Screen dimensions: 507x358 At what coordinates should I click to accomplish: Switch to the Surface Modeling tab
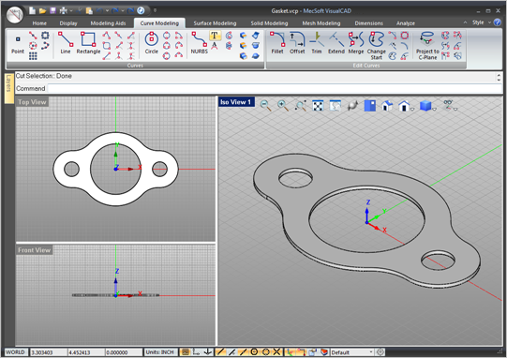[x=215, y=23]
